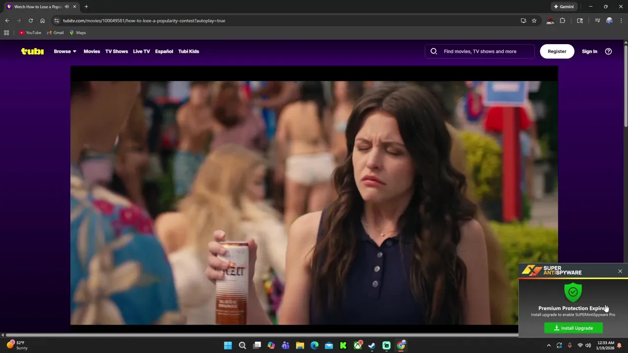Open the Windows Start menu

[x=228, y=346]
